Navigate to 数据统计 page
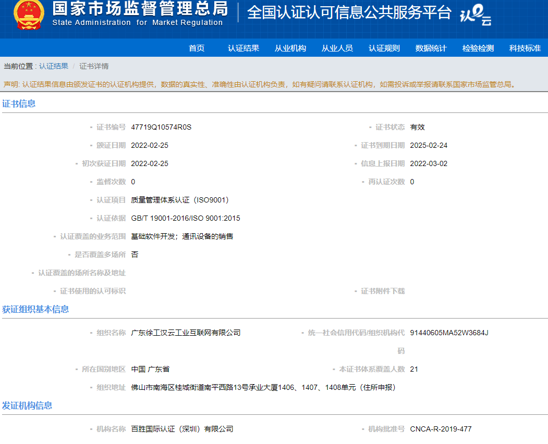This screenshot has width=548, height=444. coord(431,48)
